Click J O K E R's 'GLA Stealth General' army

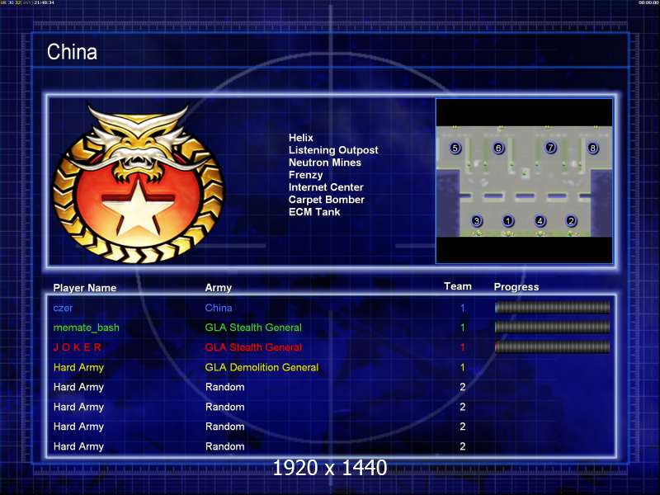click(253, 347)
